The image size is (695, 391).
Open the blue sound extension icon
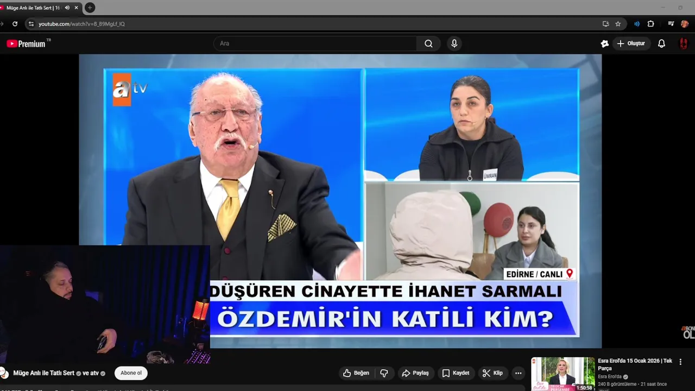pos(637,24)
